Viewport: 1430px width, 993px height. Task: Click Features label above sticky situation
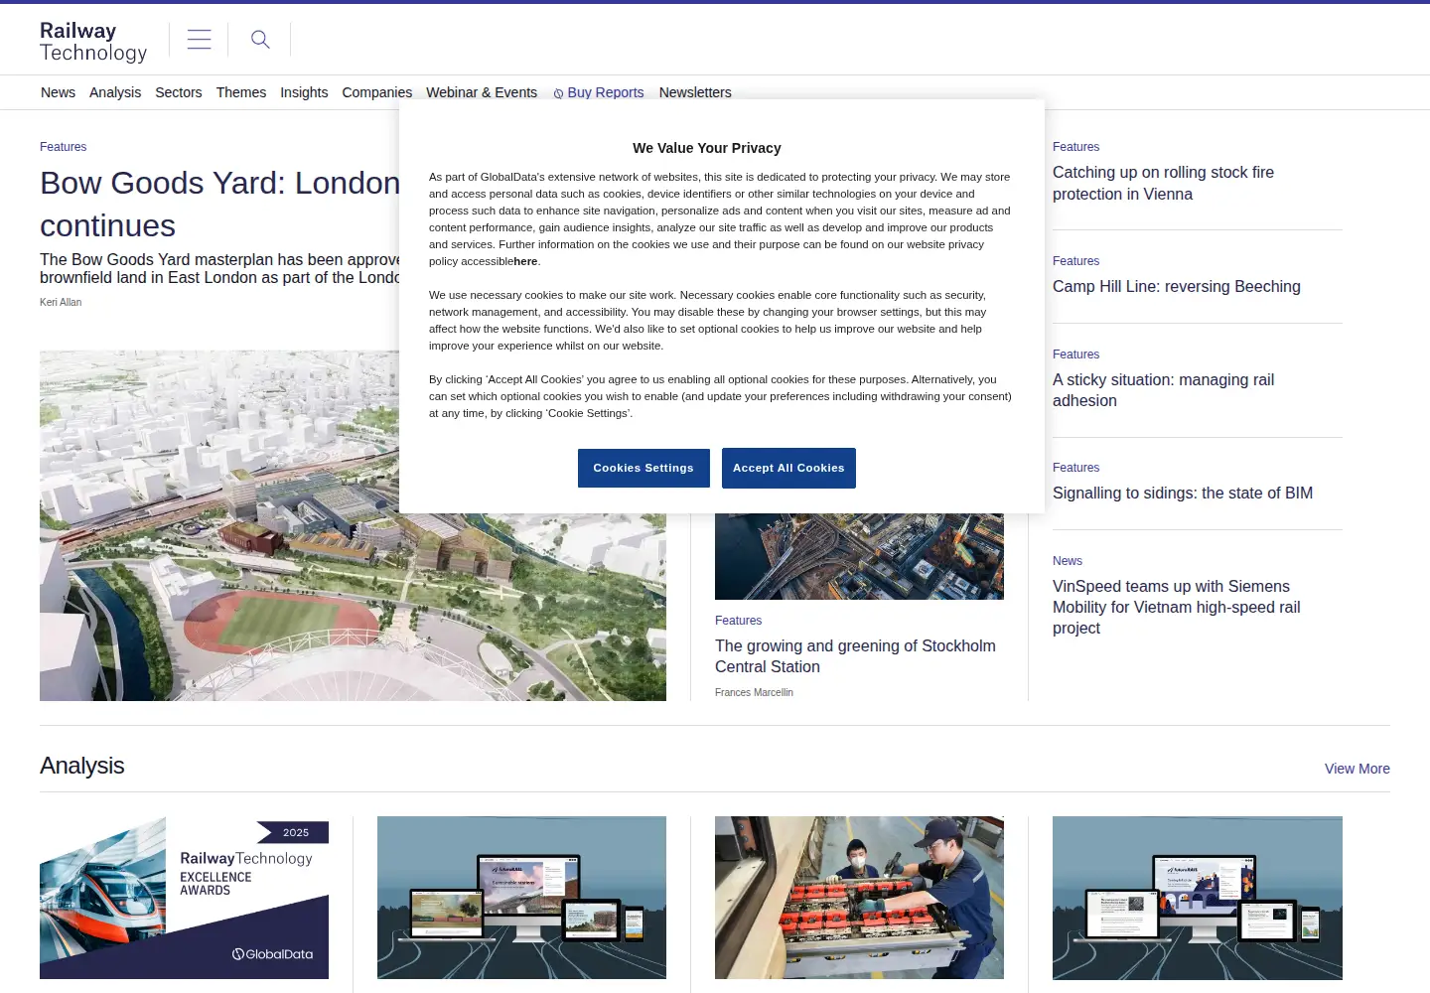(1076, 355)
